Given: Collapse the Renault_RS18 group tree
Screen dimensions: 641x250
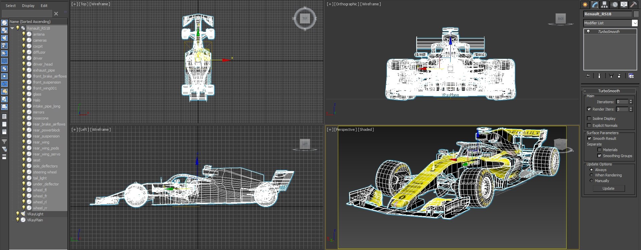Looking at the screenshot, I should (12, 28).
